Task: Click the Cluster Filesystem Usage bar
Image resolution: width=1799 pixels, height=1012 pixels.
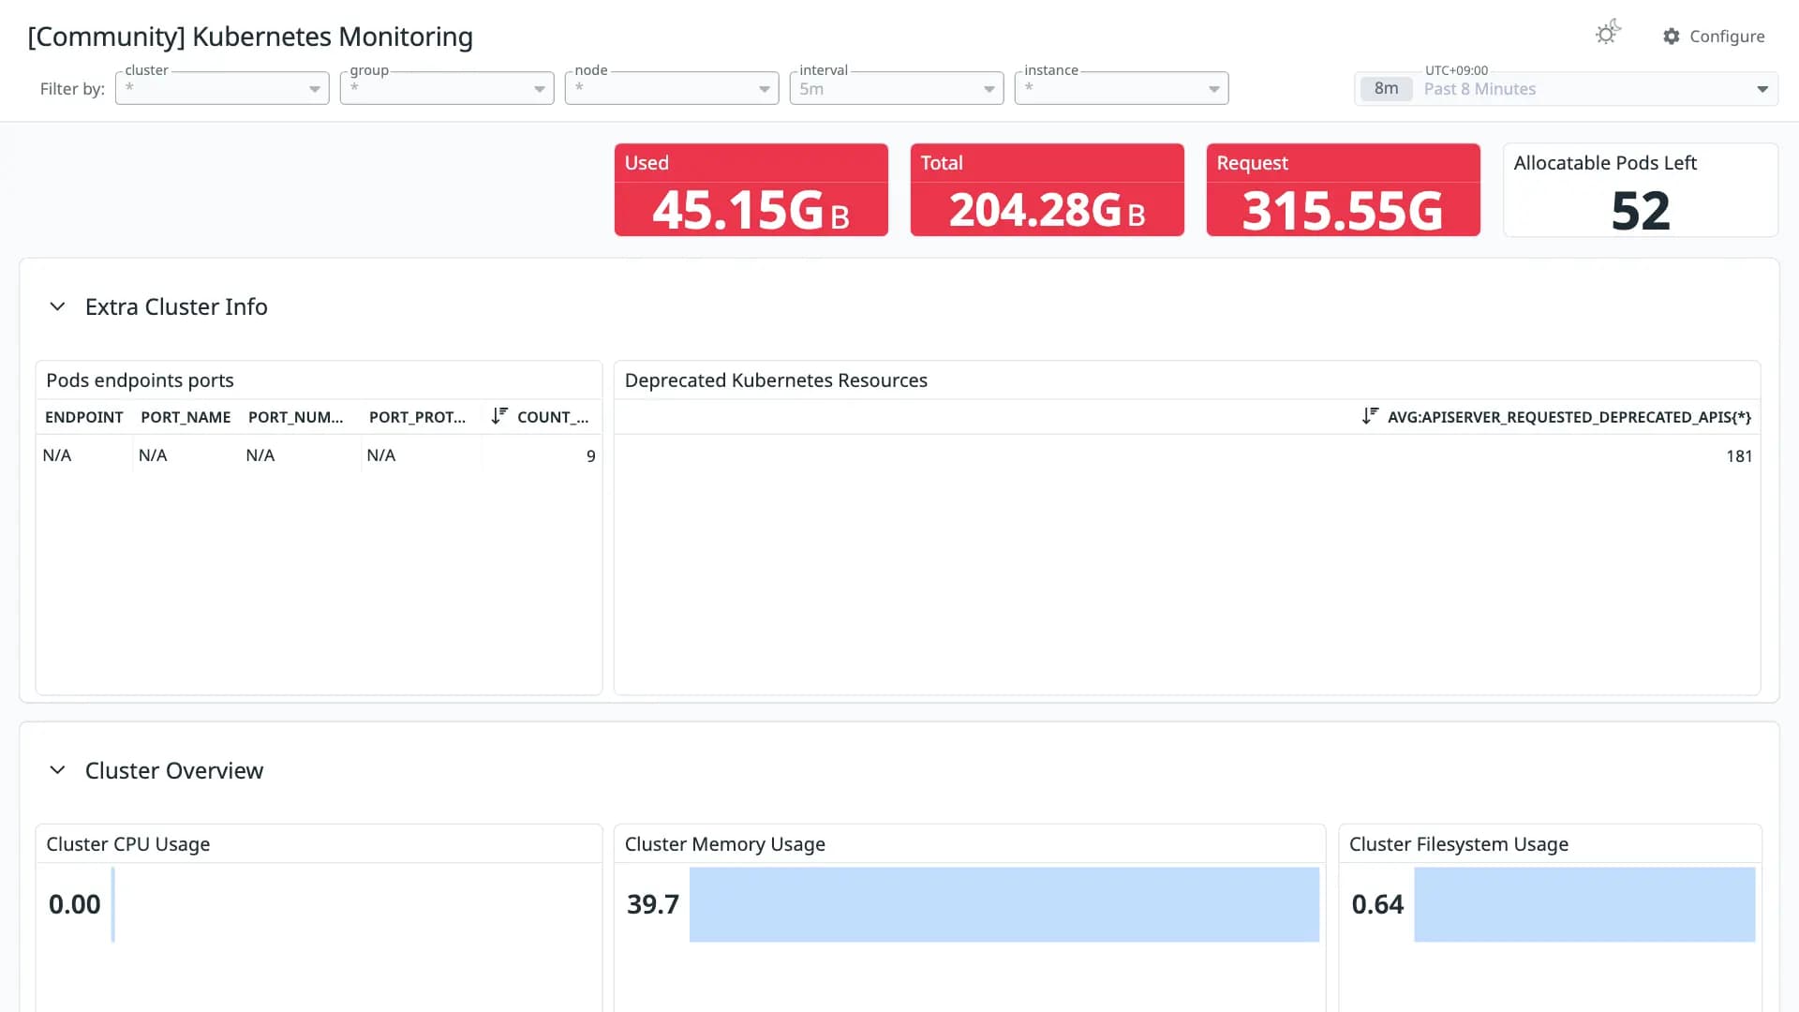Action: [x=1584, y=904]
